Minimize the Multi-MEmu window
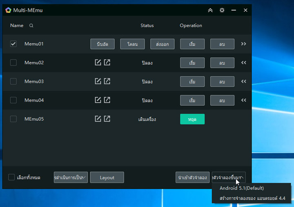This screenshot has height=207, width=294. tap(234, 10)
